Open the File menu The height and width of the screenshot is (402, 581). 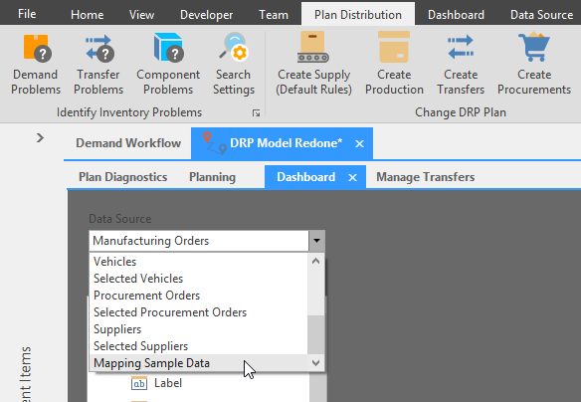tap(27, 14)
